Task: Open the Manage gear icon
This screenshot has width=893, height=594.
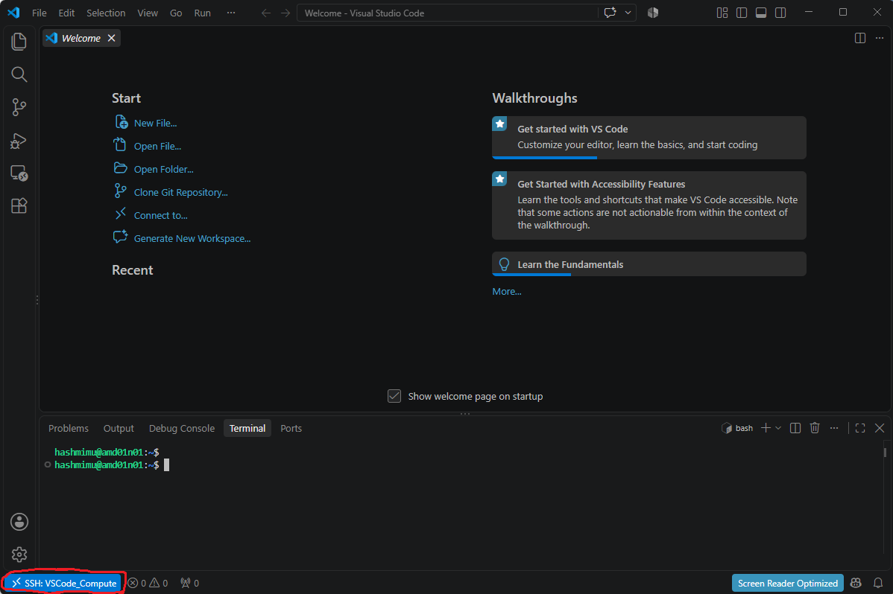Action: coord(19,554)
